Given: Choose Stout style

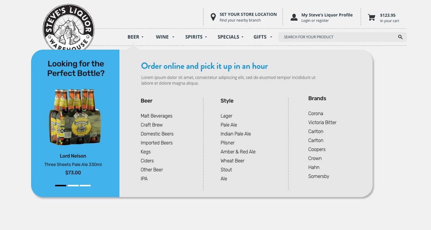Looking at the screenshot, I should tap(226, 170).
